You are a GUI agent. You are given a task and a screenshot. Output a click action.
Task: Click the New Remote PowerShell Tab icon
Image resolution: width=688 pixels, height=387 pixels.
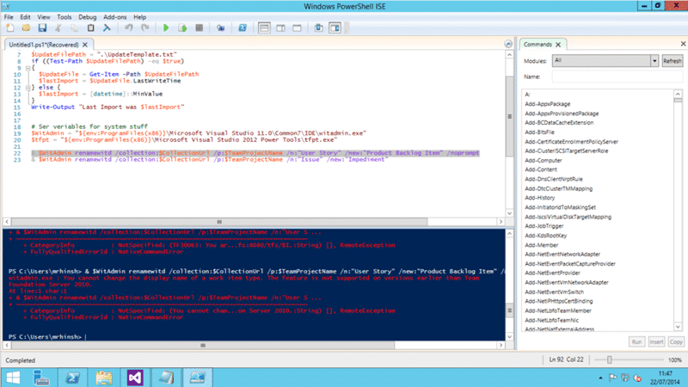tap(221, 28)
